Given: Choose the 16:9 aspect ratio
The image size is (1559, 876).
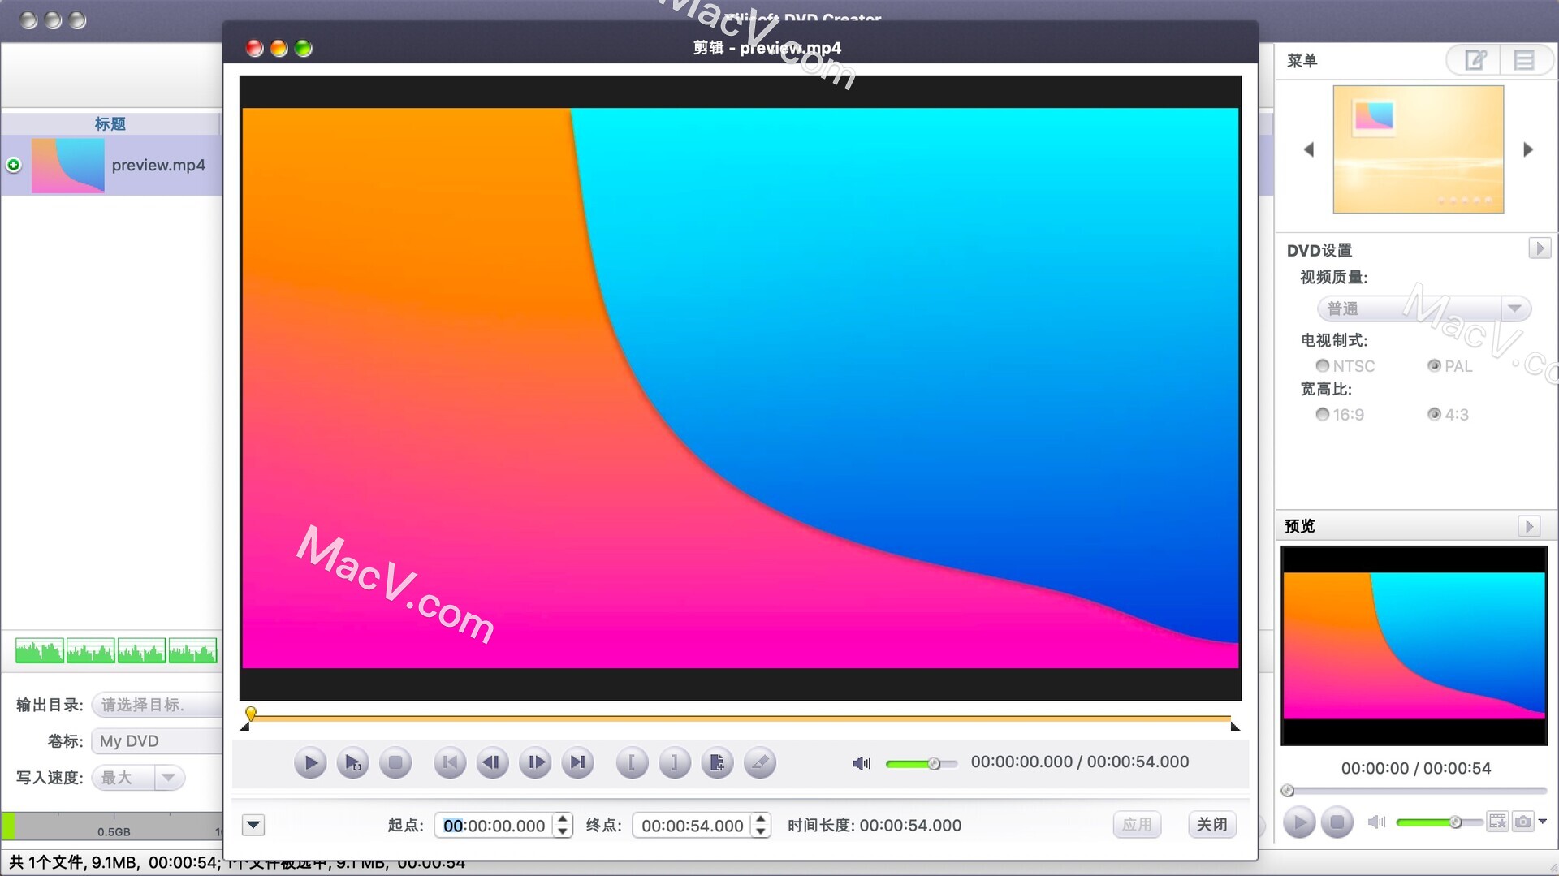Looking at the screenshot, I should pyautogui.click(x=1323, y=415).
